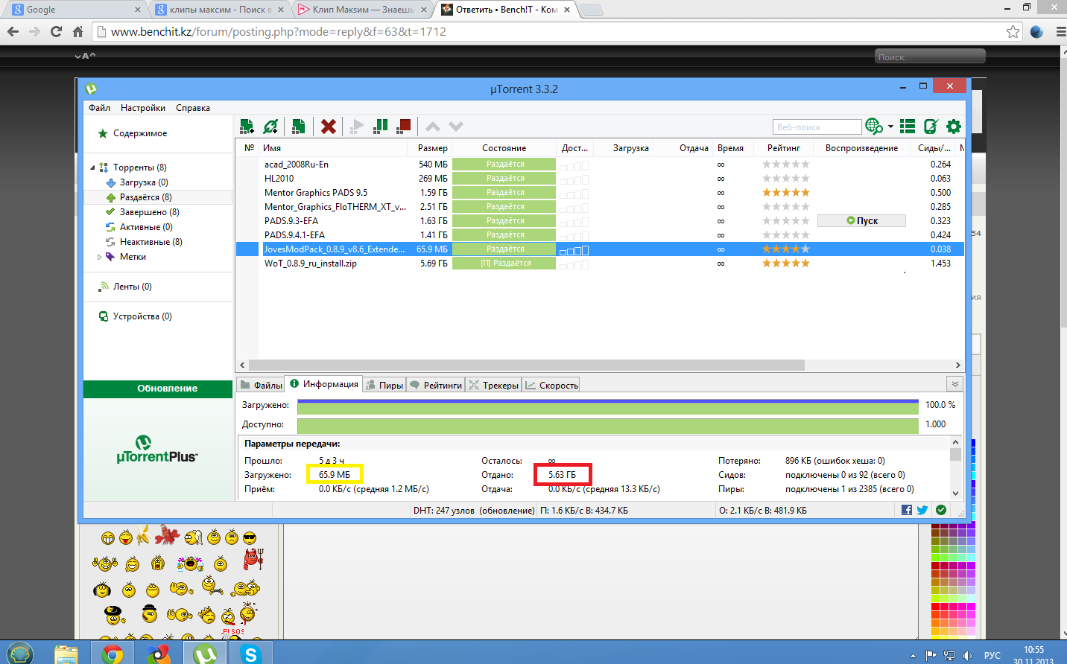Open the uTorrent Remote icon
Image resolution: width=1067 pixels, height=664 pixels.
(931, 127)
